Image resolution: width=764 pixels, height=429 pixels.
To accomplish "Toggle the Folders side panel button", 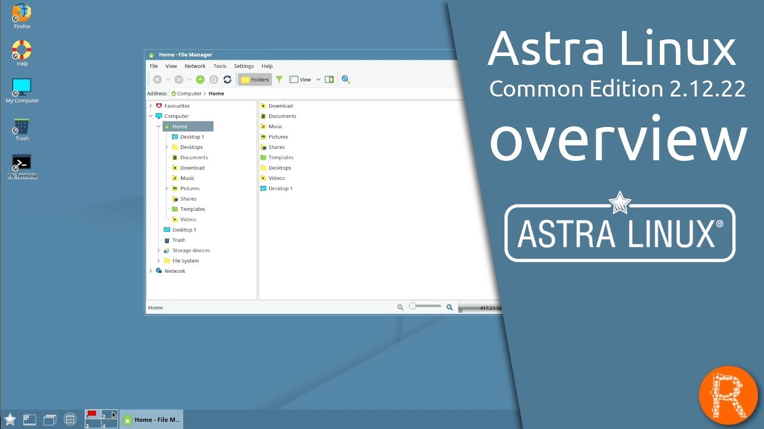I will pyautogui.click(x=255, y=79).
